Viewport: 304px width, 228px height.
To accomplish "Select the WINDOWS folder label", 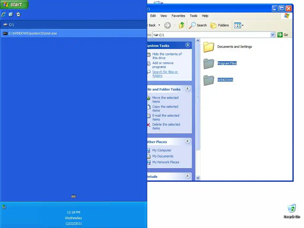I will pos(225,80).
